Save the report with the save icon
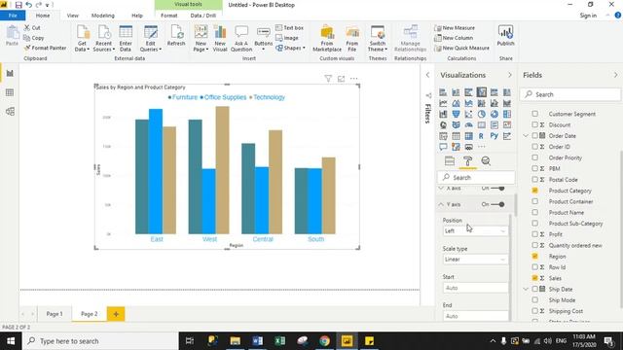This screenshot has height=350, width=623. 18,5
